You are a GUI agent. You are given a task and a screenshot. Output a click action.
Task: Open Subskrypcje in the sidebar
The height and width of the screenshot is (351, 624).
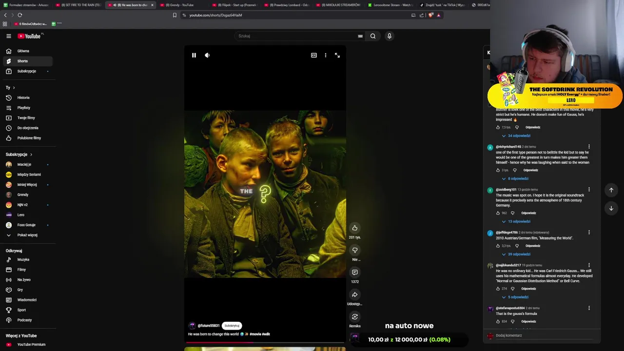click(x=28, y=71)
